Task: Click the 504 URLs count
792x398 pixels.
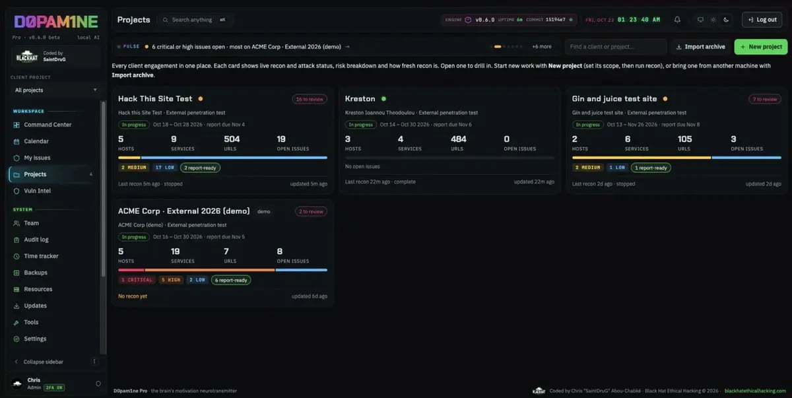Action: 232,139
